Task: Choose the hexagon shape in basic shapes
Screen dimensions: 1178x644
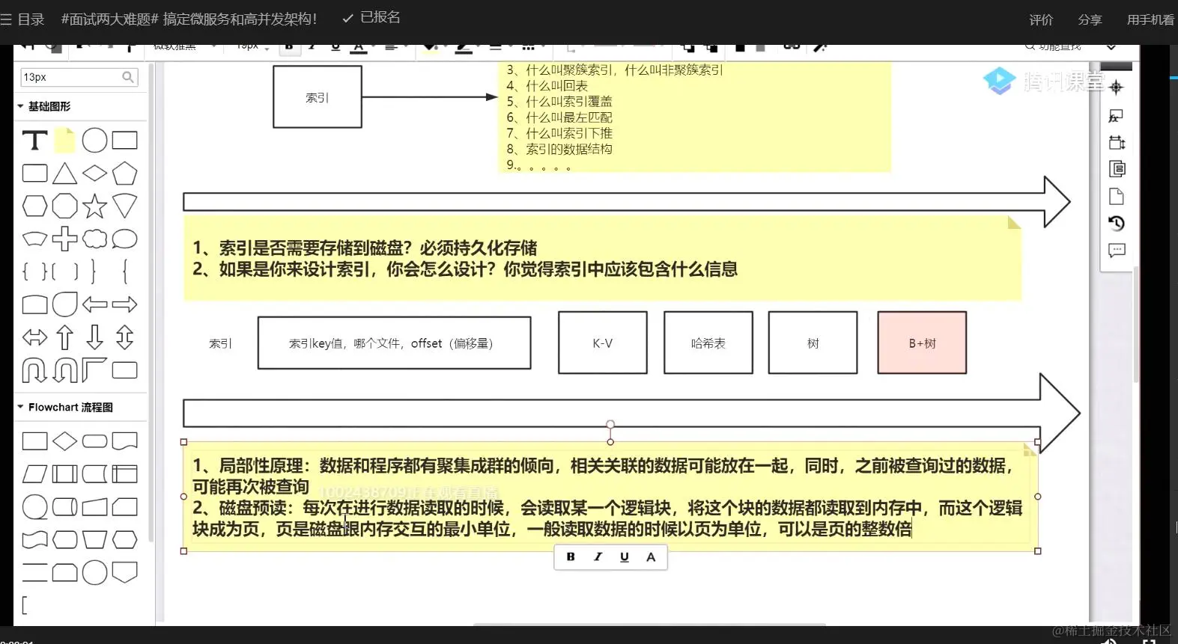Action: [34, 206]
